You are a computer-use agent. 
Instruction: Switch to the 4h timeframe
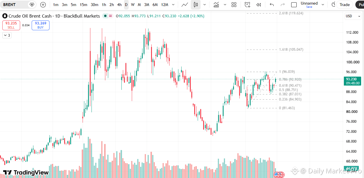(x=119, y=5)
